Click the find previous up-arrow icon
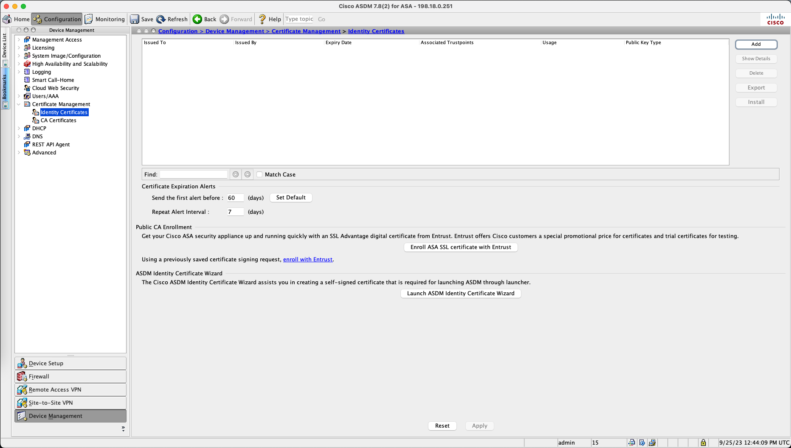791x448 pixels. (248, 174)
